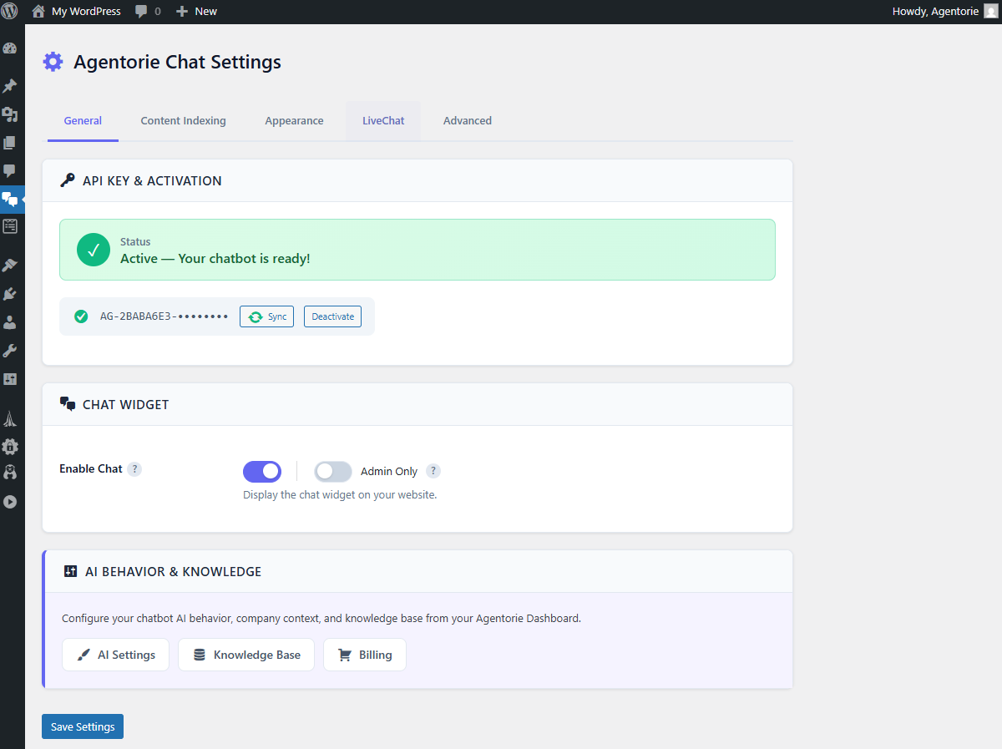Image resolution: width=1002 pixels, height=749 pixels.
Task: Open Comments via the speech bubble icon
Action: [12, 171]
